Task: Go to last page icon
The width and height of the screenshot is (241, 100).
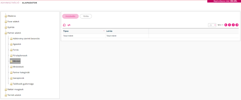Action: 237,25
